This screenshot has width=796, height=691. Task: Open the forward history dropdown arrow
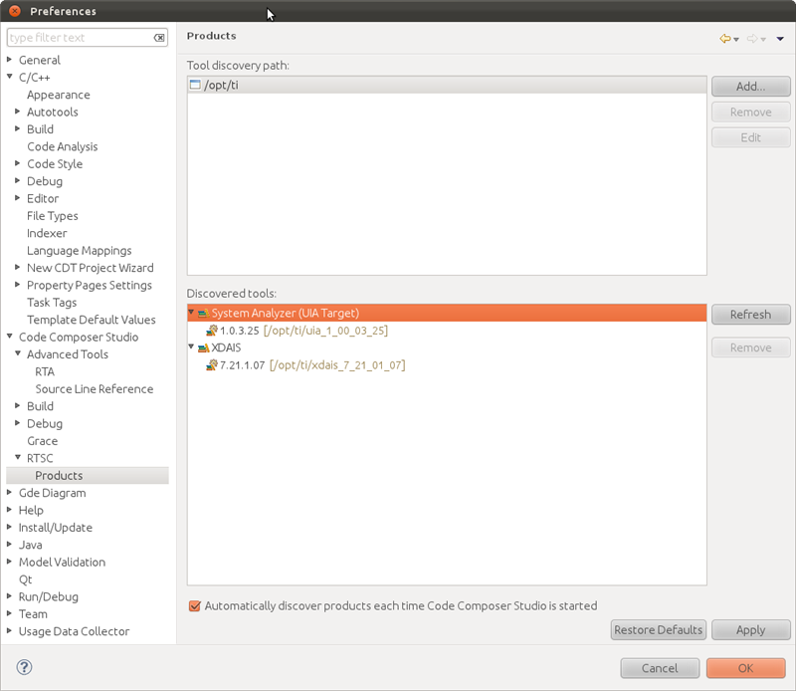pos(763,40)
